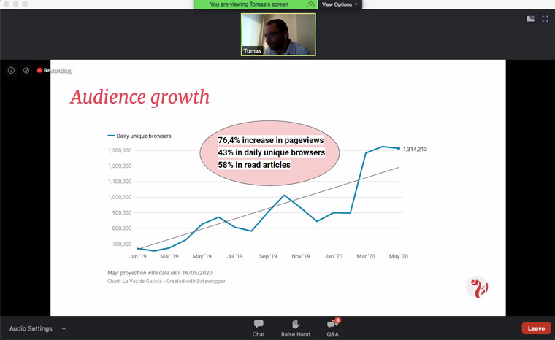Viewport: 555px width, 340px height.
Task: Click the cloud icon in the green banner
Action: [x=310, y=4]
